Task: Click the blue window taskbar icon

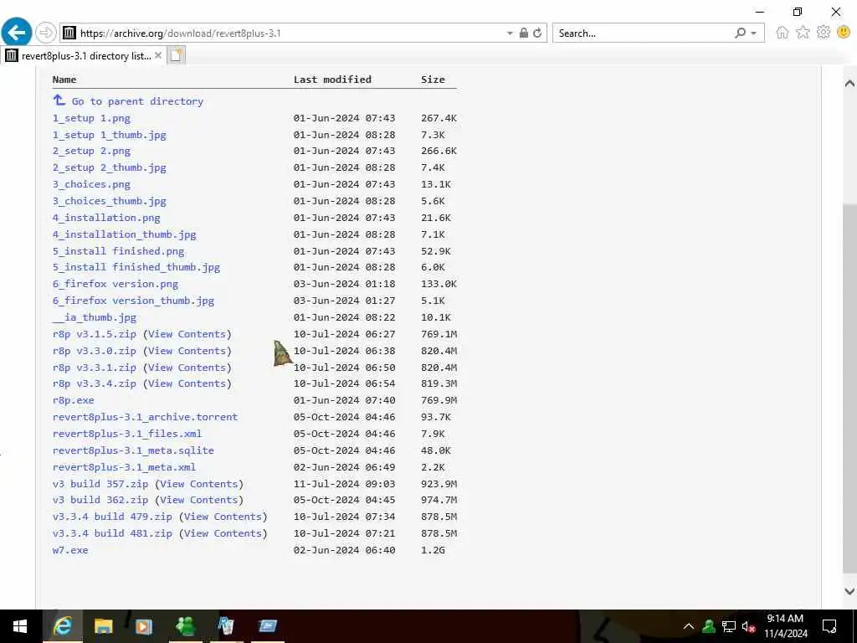Action: tap(267, 626)
